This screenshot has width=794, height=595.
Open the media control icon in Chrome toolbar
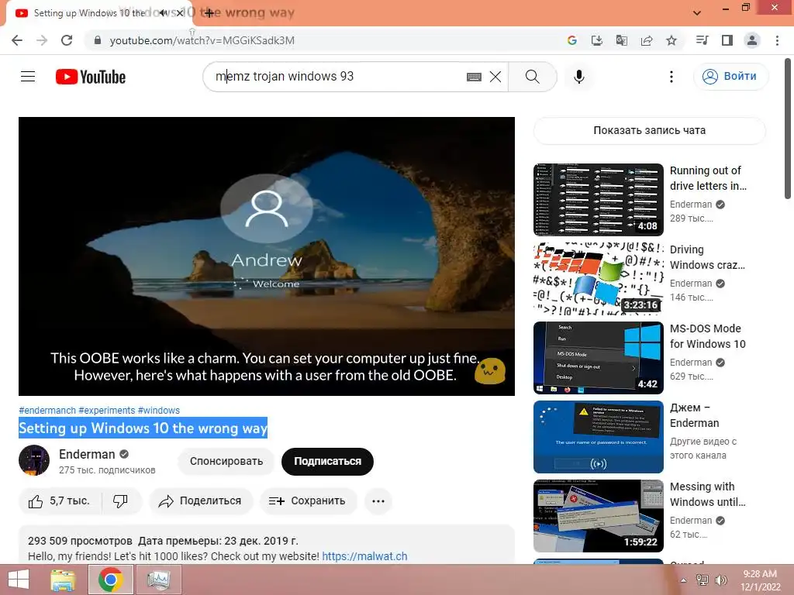tap(702, 40)
